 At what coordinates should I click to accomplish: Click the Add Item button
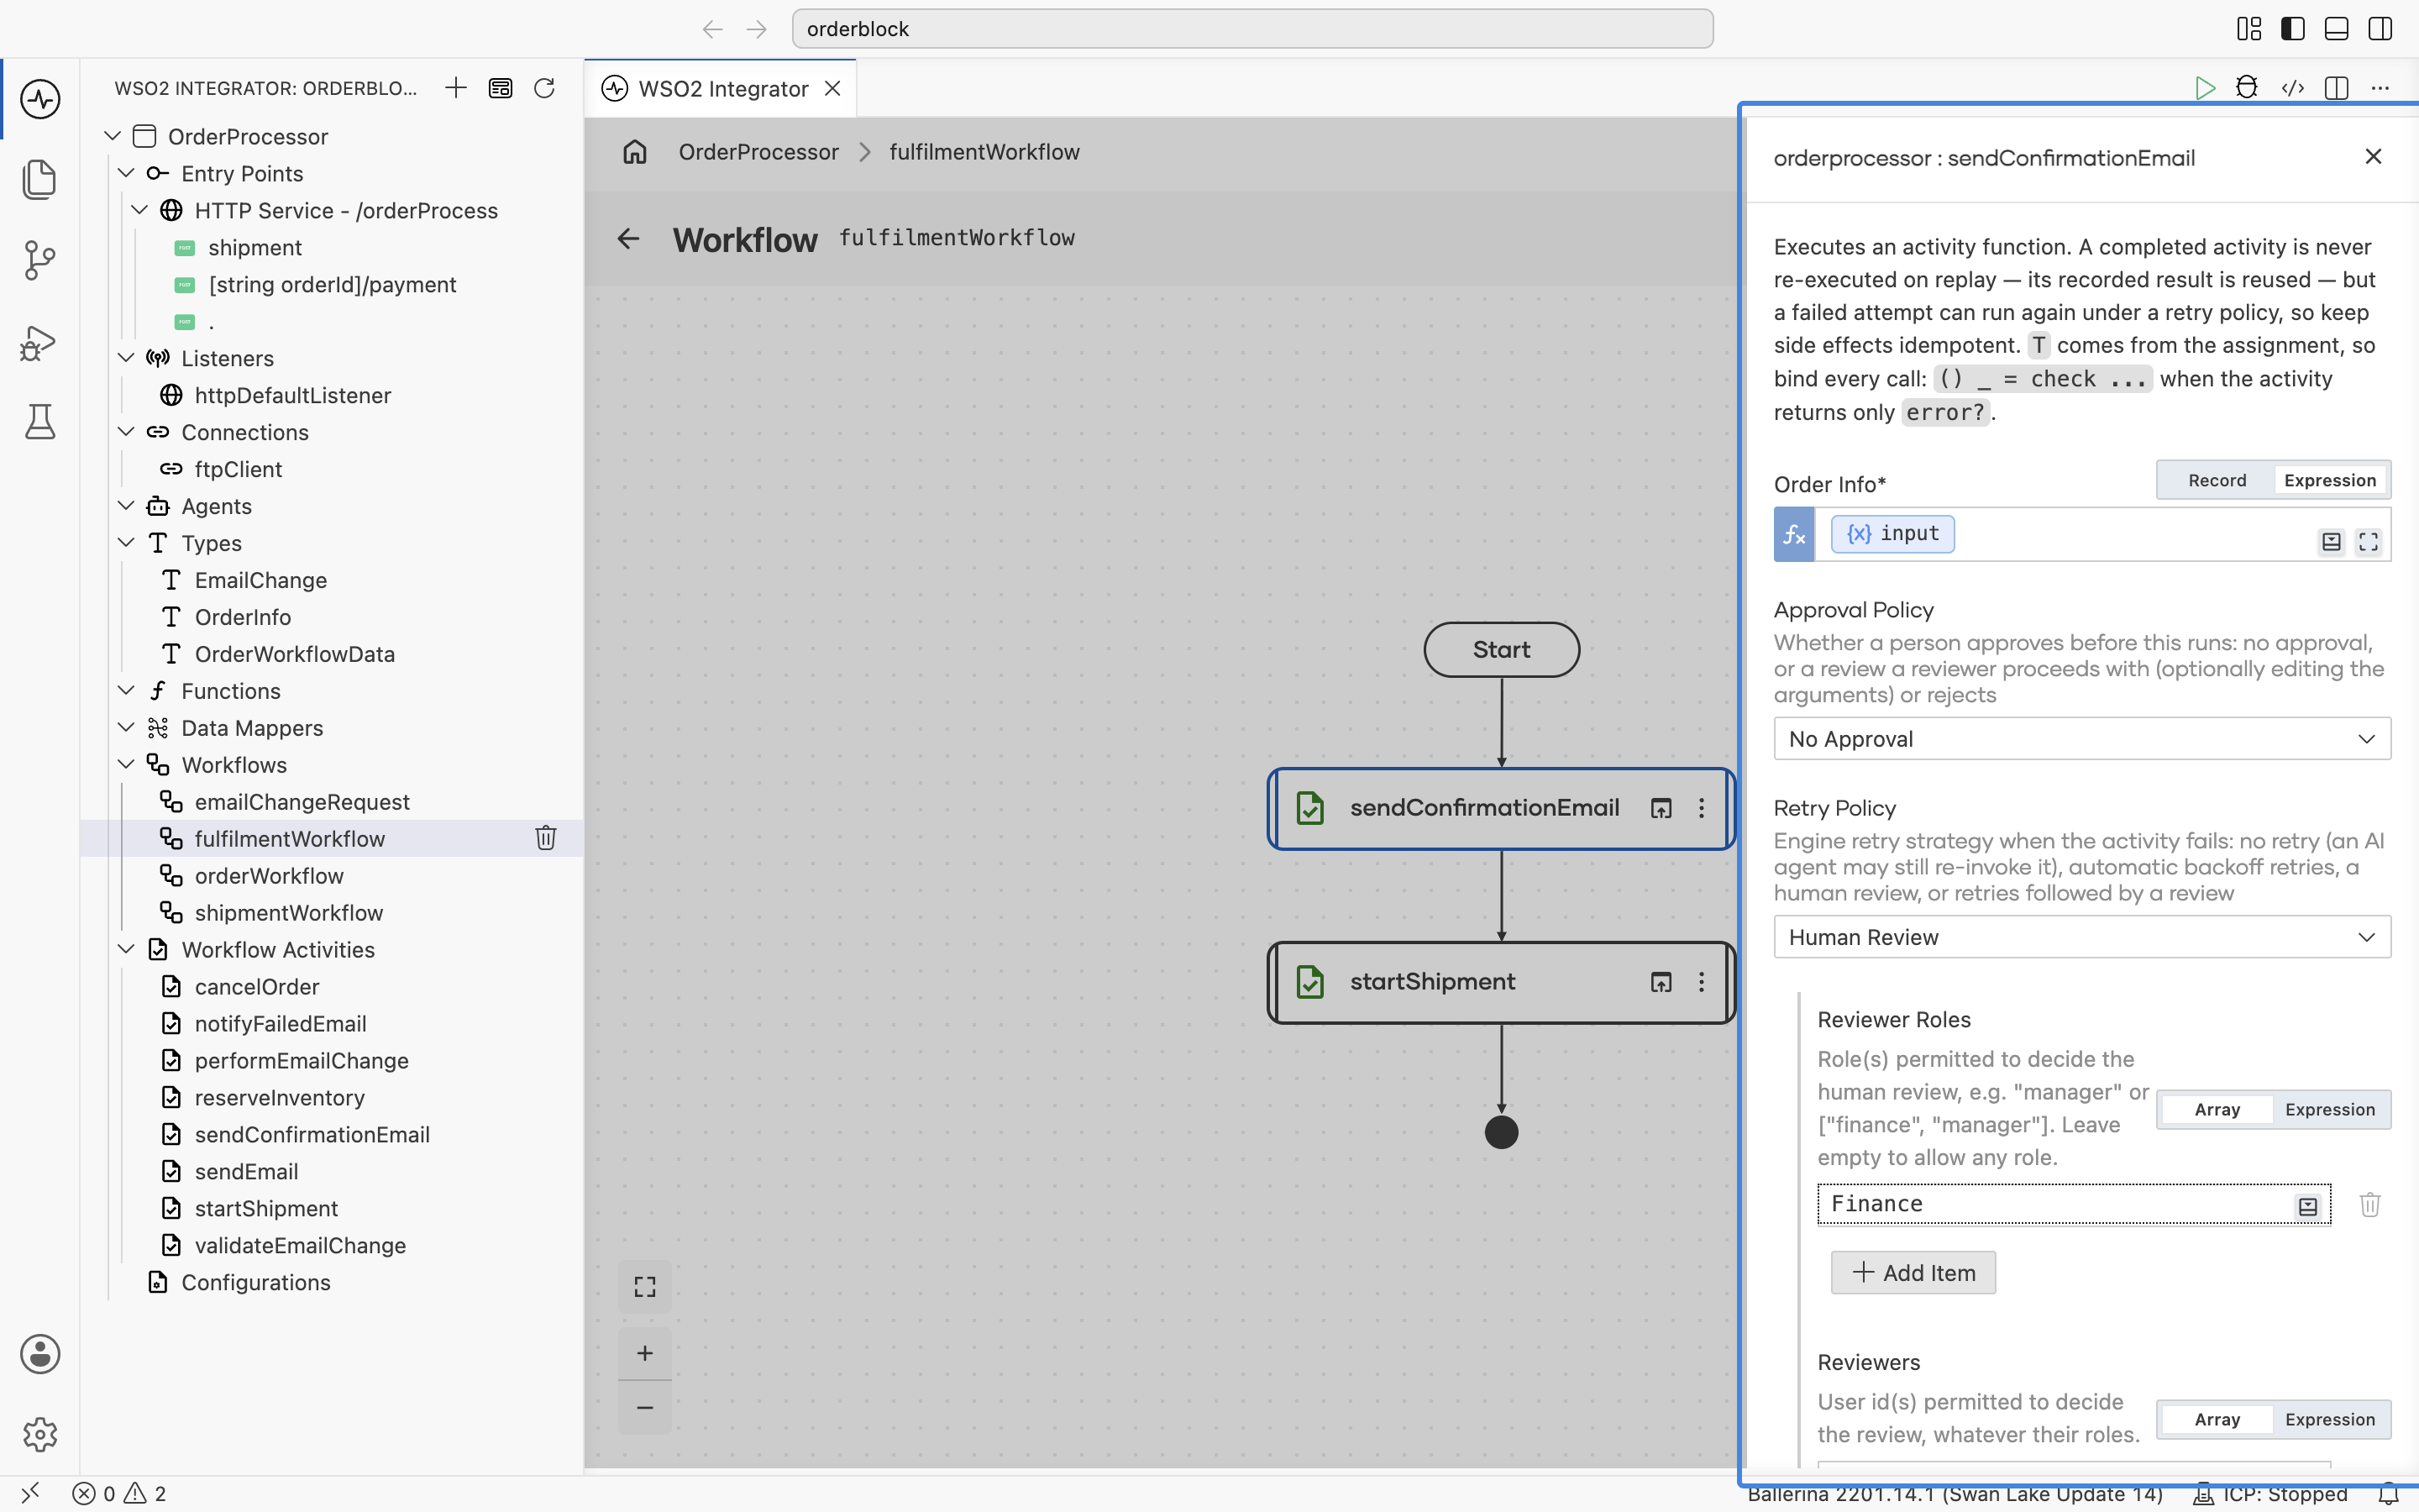coord(1913,1272)
